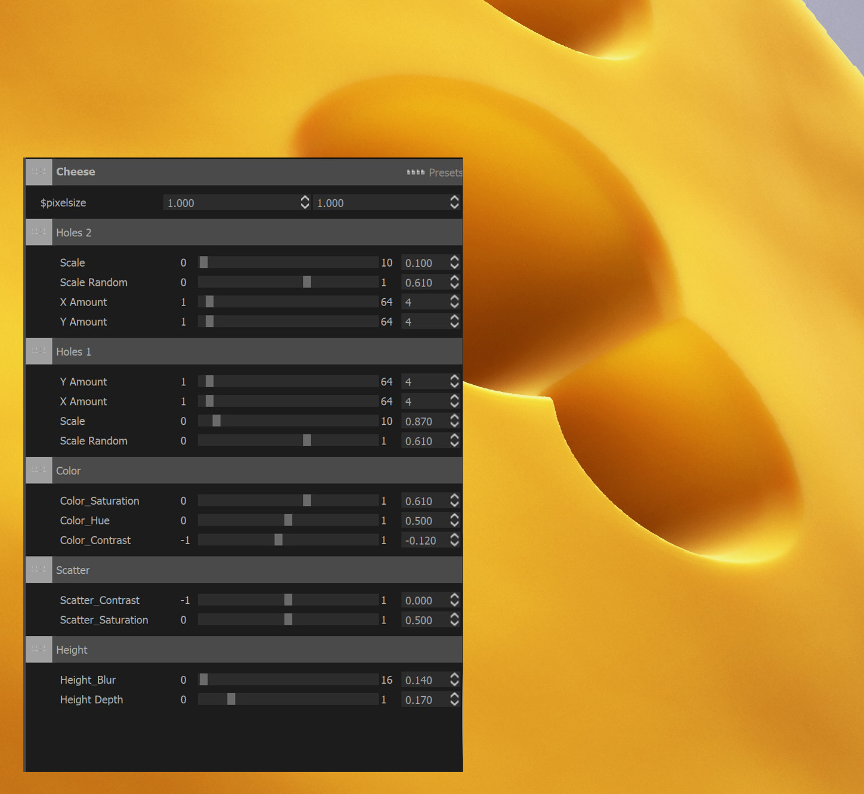Increase X Amount using its stepper arrow
The width and height of the screenshot is (864, 794).
coord(454,298)
